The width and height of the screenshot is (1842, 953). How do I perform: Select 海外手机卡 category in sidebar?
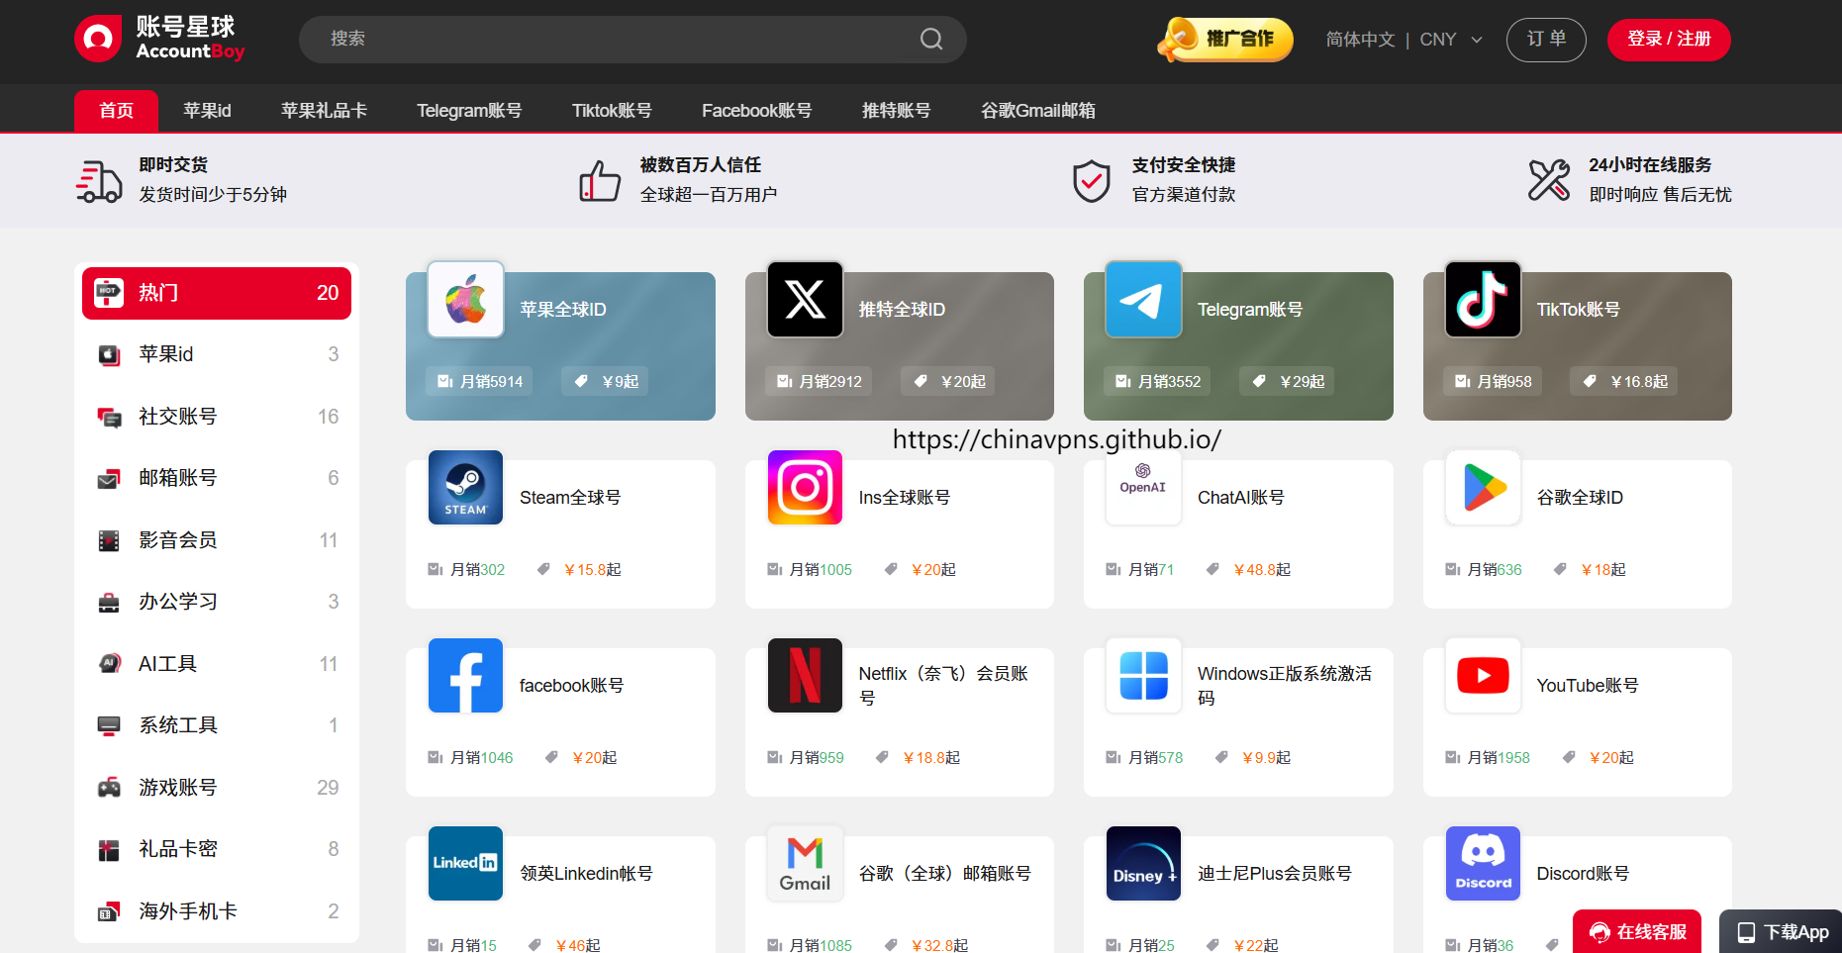point(217,911)
